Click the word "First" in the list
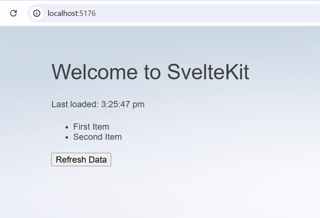 pos(81,127)
